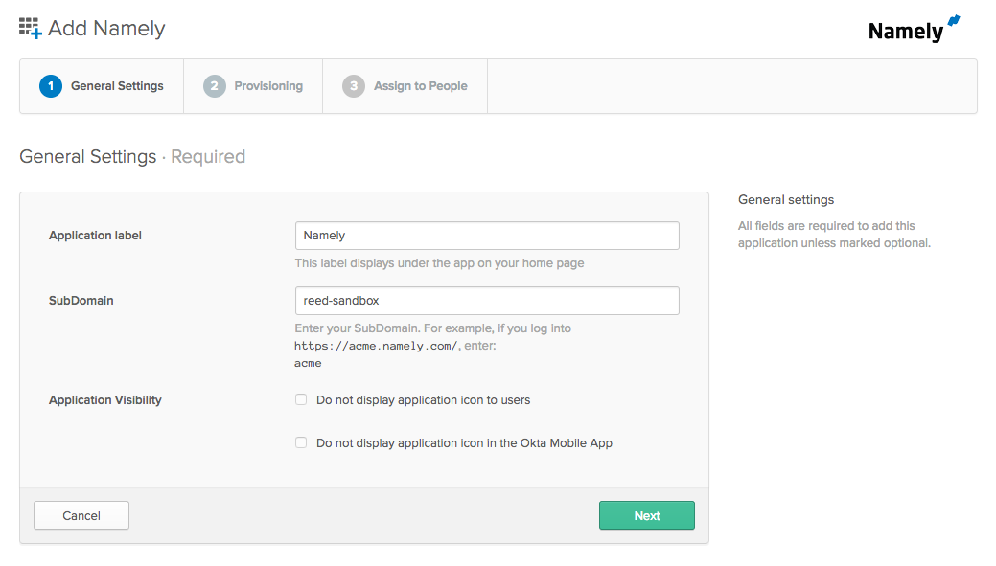
Task: Click the Cancel button
Action: point(81,515)
